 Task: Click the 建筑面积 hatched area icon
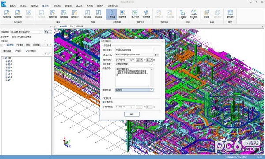click(x=230, y=14)
